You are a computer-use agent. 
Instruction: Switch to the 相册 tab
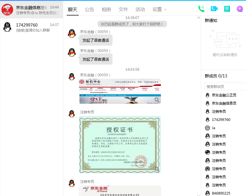[x=106, y=9]
